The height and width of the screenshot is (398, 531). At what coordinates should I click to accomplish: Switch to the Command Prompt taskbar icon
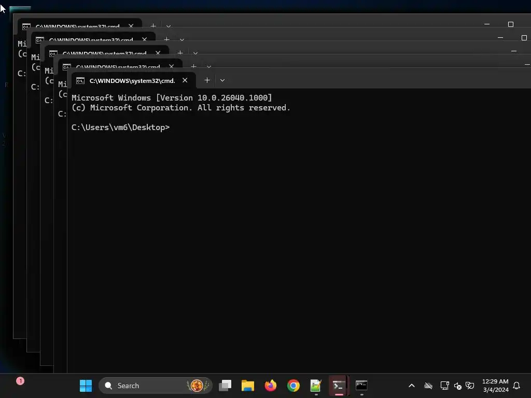[361, 386]
